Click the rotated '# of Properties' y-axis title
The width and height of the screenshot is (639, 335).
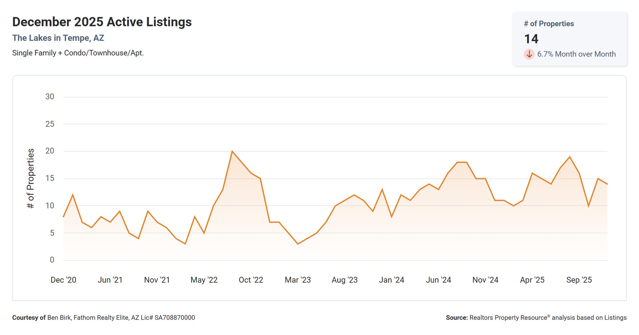click(30, 179)
